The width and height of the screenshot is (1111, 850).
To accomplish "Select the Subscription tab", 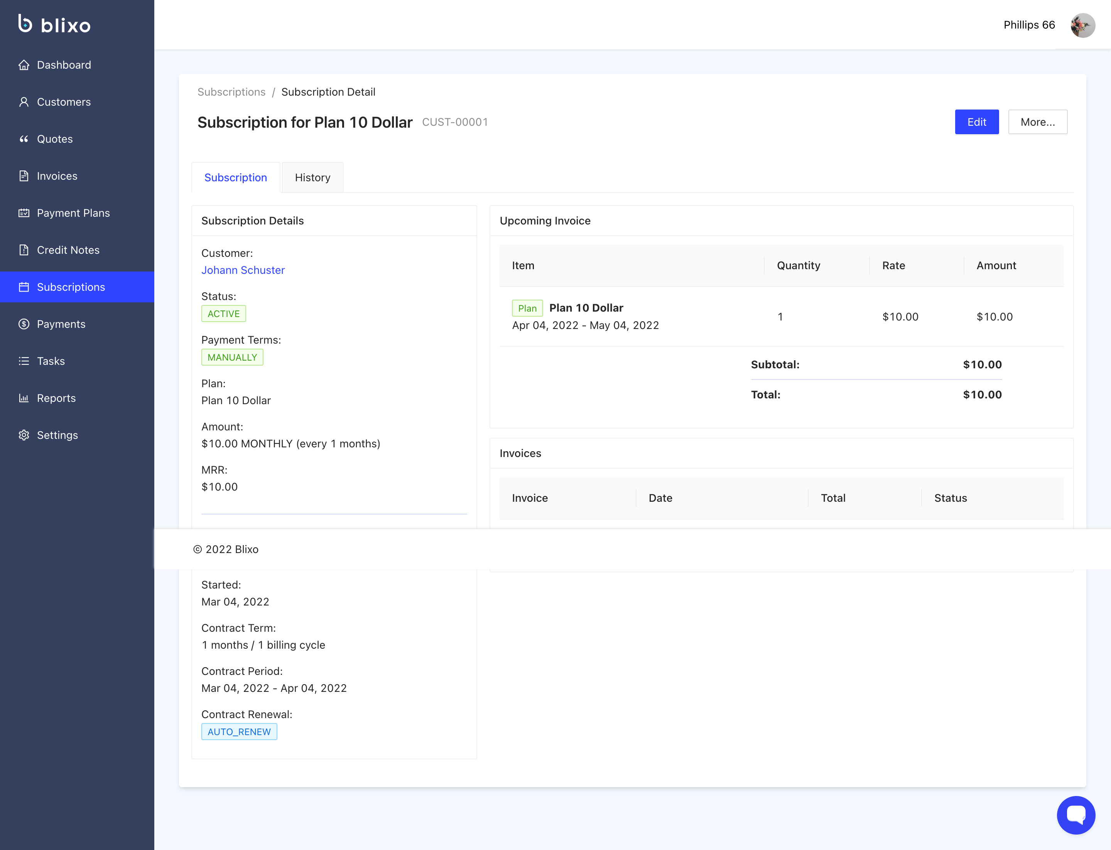I will click(x=235, y=177).
